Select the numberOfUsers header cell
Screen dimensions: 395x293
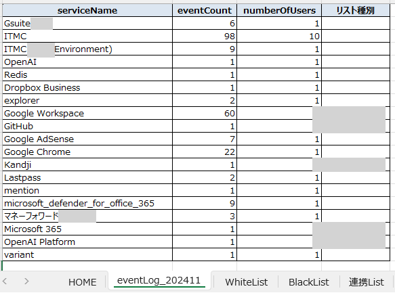(x=279, y=10)
